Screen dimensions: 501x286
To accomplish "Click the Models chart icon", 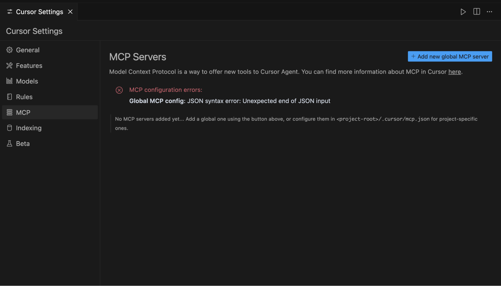I will point(9,81).
